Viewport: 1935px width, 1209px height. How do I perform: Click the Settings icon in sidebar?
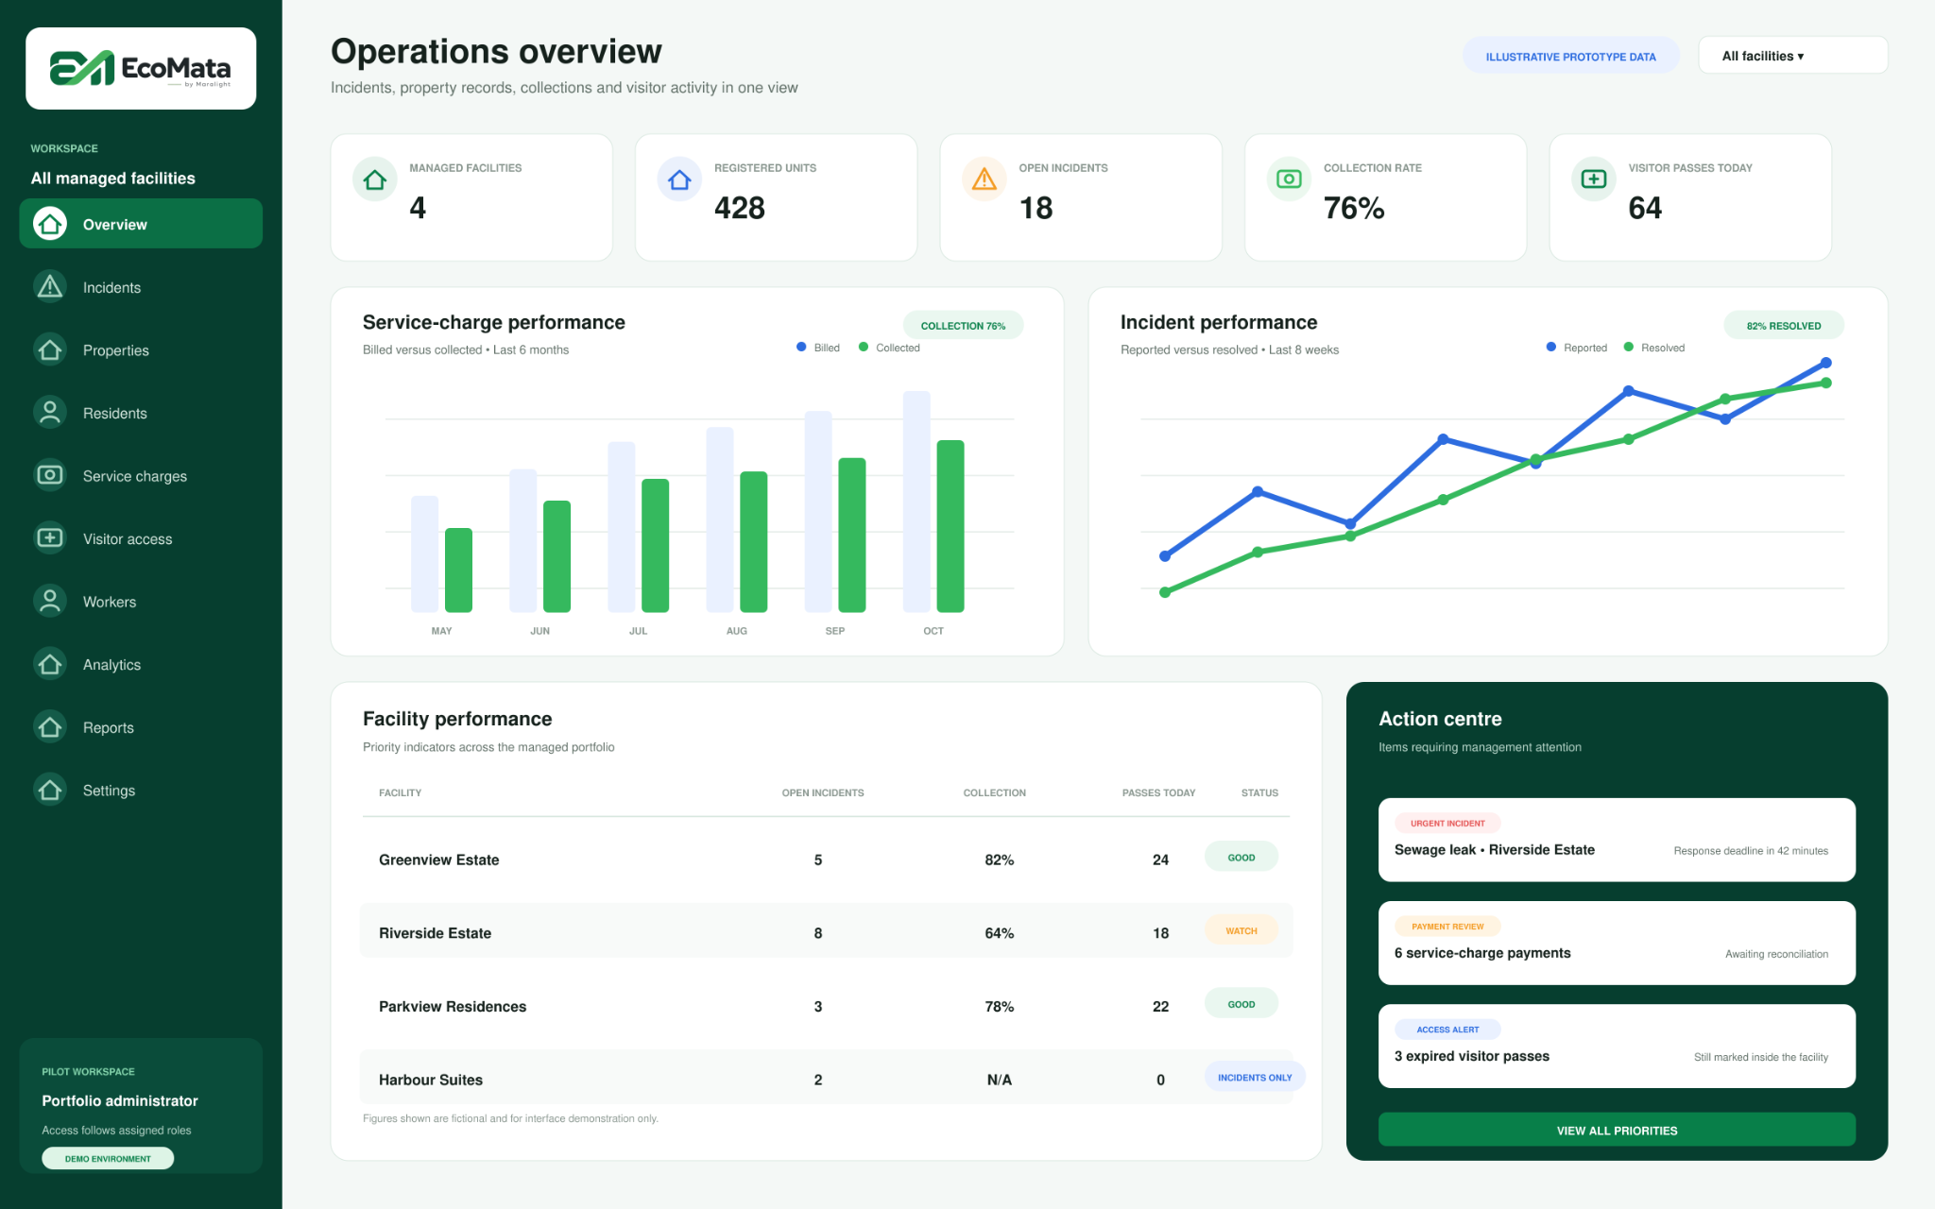click(x=50, y=790)
